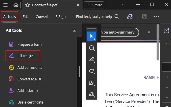Dismiss the auto-summary banner
171x107 pixels.
point(149,32)
